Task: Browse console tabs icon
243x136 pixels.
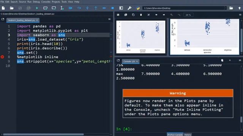Action: tap(118, 60)
